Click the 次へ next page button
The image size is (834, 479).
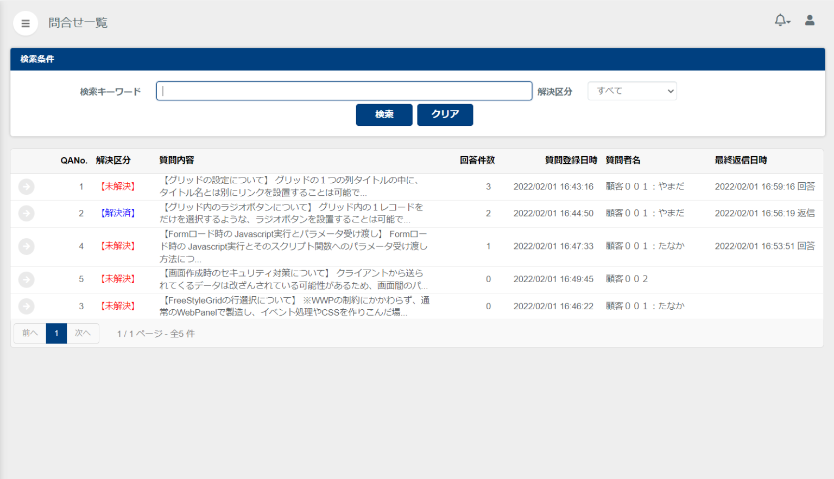83,333
